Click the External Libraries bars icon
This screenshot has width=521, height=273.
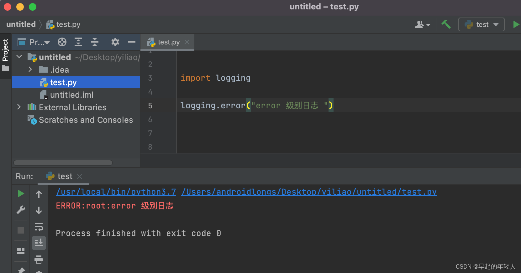(32, 107)
